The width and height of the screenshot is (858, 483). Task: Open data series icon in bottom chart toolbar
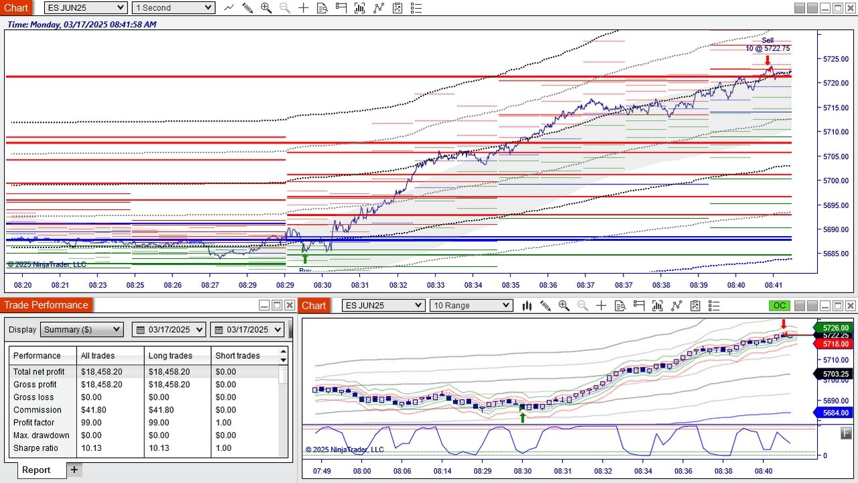tap(658, 305)
